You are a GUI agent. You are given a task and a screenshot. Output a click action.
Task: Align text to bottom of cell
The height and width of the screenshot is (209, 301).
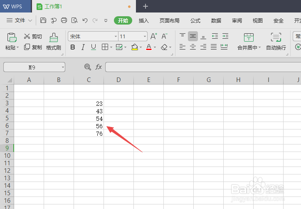pyautogui.click(x=203, y=36)
